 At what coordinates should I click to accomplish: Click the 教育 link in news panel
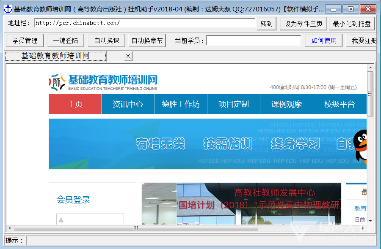361,208
